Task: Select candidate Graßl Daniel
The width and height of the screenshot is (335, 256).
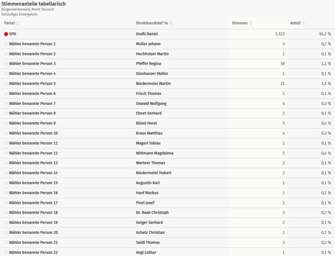Action: [147, 34]
